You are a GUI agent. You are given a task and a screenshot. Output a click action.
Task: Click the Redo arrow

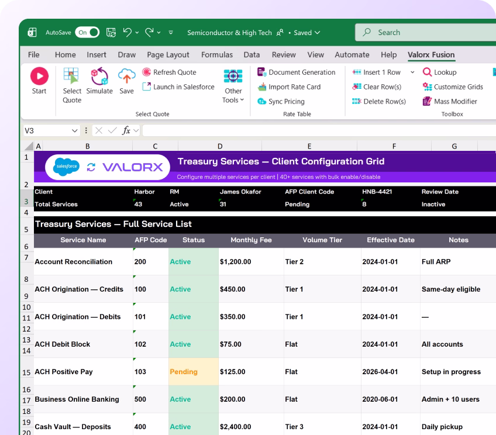(x=149, y=32)
